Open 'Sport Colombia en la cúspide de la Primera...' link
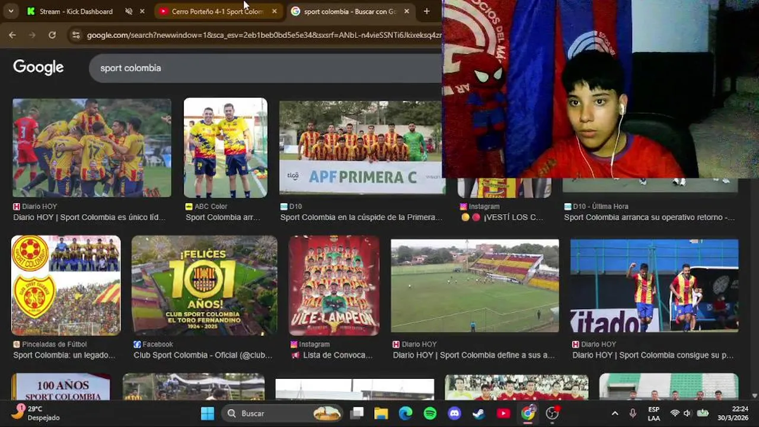Screen dimensions: 759x427 361,218
